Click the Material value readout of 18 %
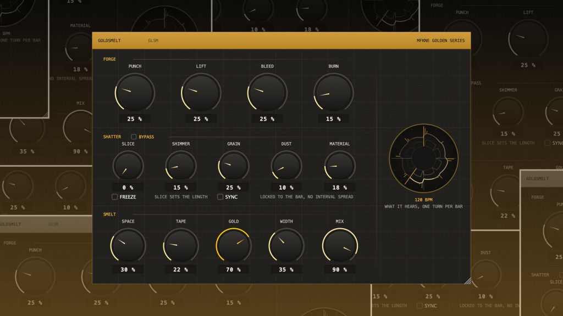The height and width of the screenshot is (316, 563). point(340,188)
